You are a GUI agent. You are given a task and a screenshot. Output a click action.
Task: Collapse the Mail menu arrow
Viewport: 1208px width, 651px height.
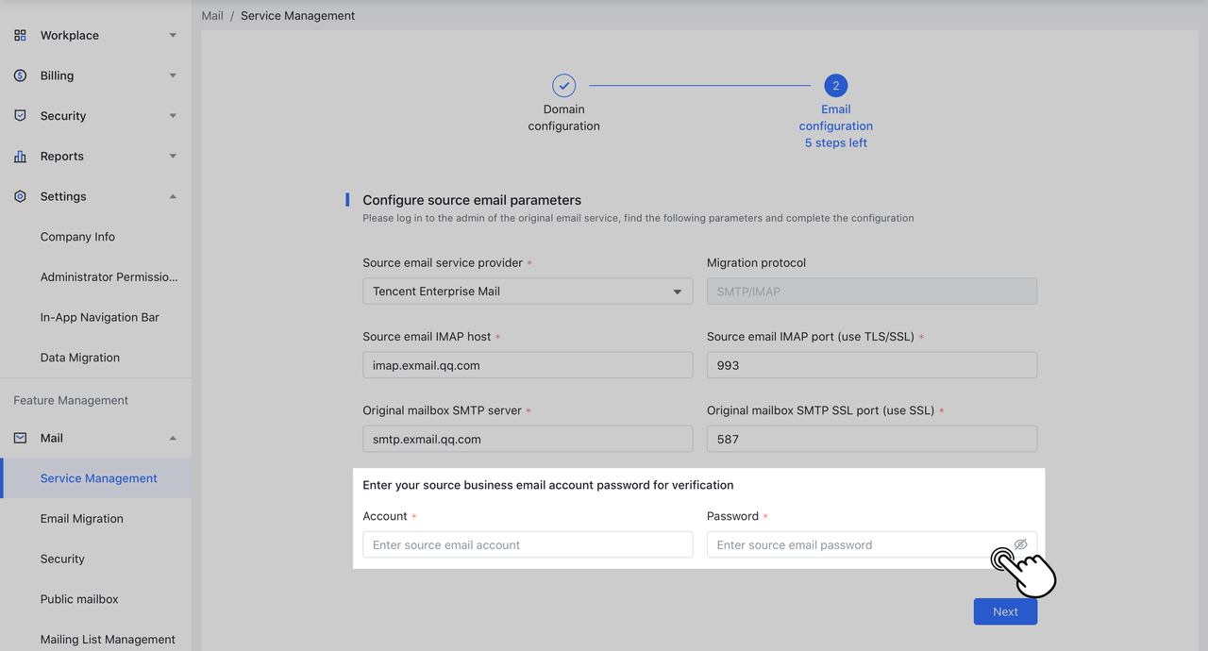click(173, 438)
